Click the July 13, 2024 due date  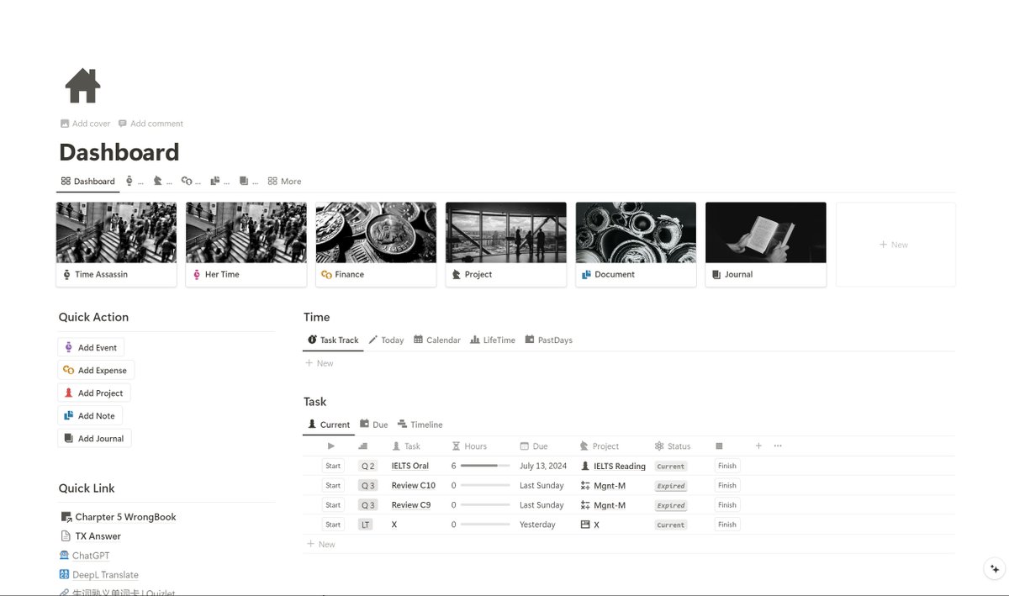543,466
